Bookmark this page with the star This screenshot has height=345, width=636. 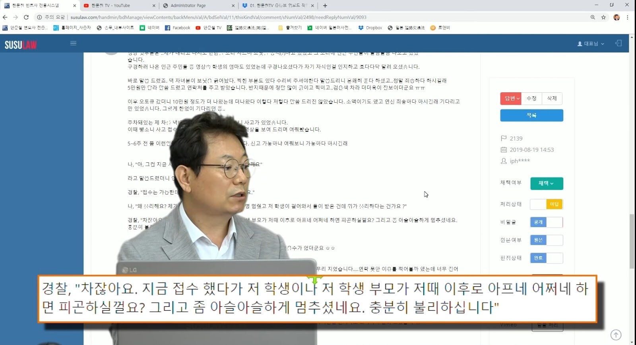coord(603,17)
